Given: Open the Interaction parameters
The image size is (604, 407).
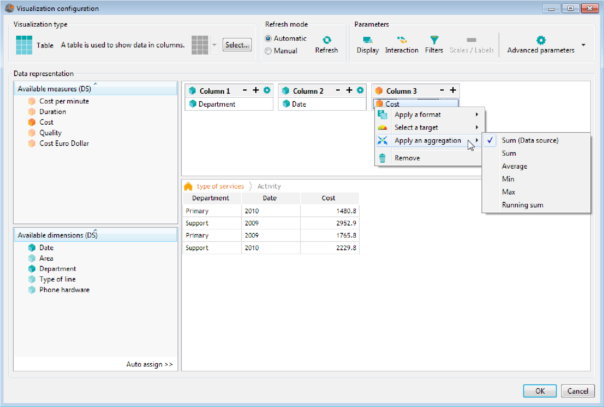Looking at the screenshot, I should pos(401,45).
